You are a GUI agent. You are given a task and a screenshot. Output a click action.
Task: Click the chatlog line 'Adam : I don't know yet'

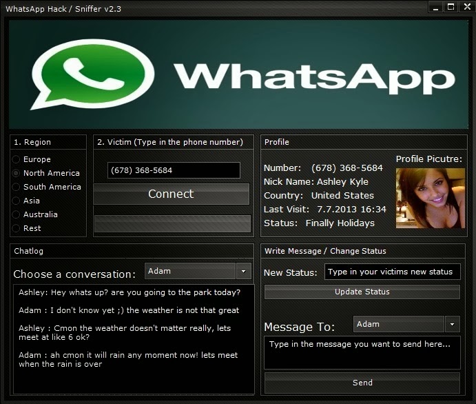[x=129, y=310]
